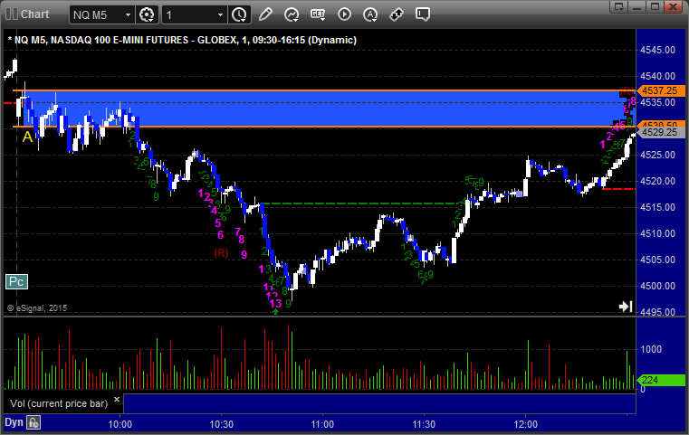Click the green 224 volume marker
The height and width of the screenshot is (435, 689).
[x=660, y=380]
